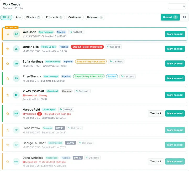Click Marcus Reid's MR avatar

[16, 113]
